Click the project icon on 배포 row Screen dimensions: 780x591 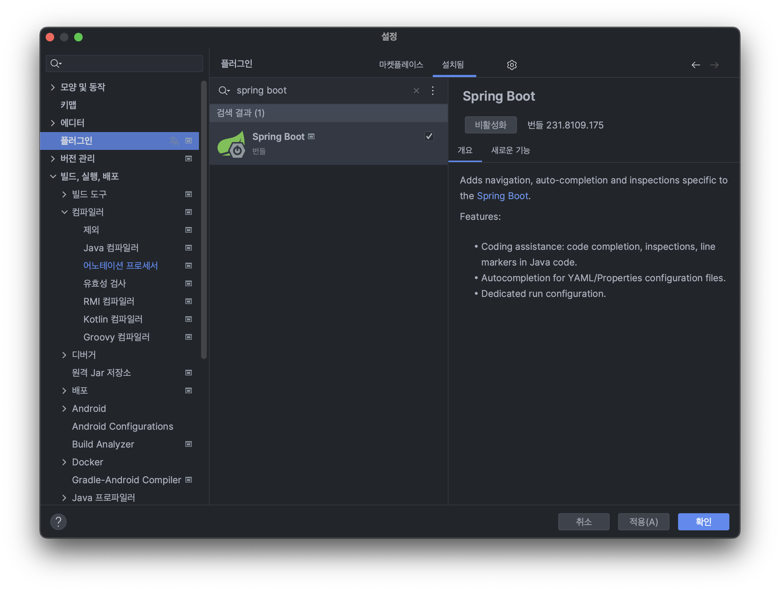point(189,390)
